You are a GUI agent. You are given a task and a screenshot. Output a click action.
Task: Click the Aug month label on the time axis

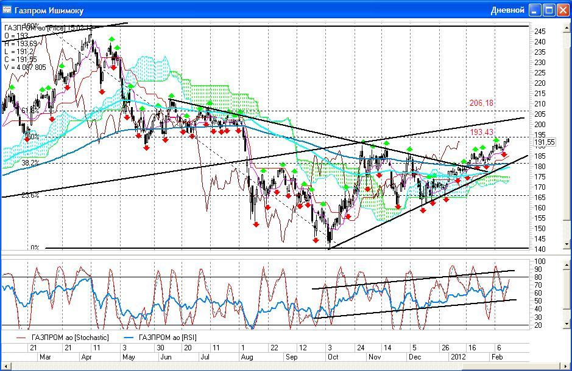(x=247, y=357)
